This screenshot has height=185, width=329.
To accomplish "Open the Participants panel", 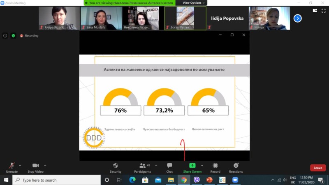I will [x=142, y=167].
